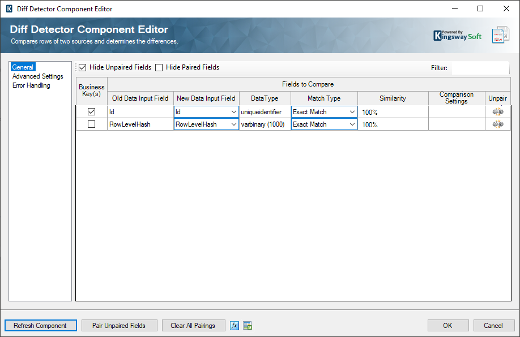Image resolution: width=520 pixels, height=337 pixels.
Task: Click the documentation icon in the header
Action: pos(500,34)
